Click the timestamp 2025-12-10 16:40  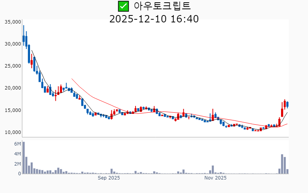pyautogui.click(x=154, y=19)
